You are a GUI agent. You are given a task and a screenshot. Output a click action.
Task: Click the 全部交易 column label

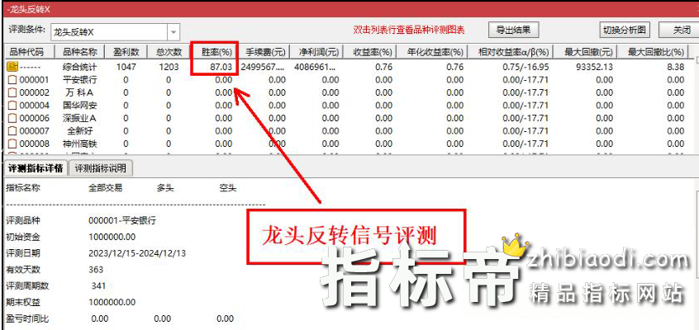pos(106,188)
